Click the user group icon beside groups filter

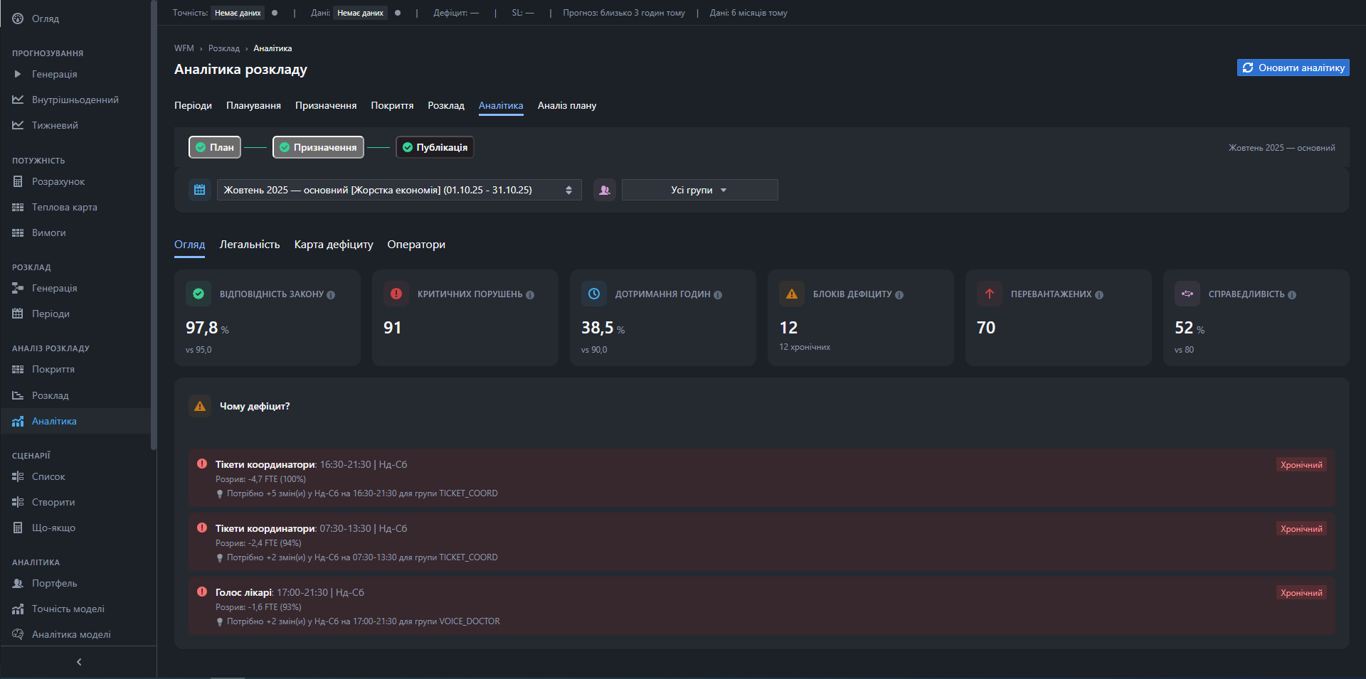pyautogui.click(x=604, y=190)
